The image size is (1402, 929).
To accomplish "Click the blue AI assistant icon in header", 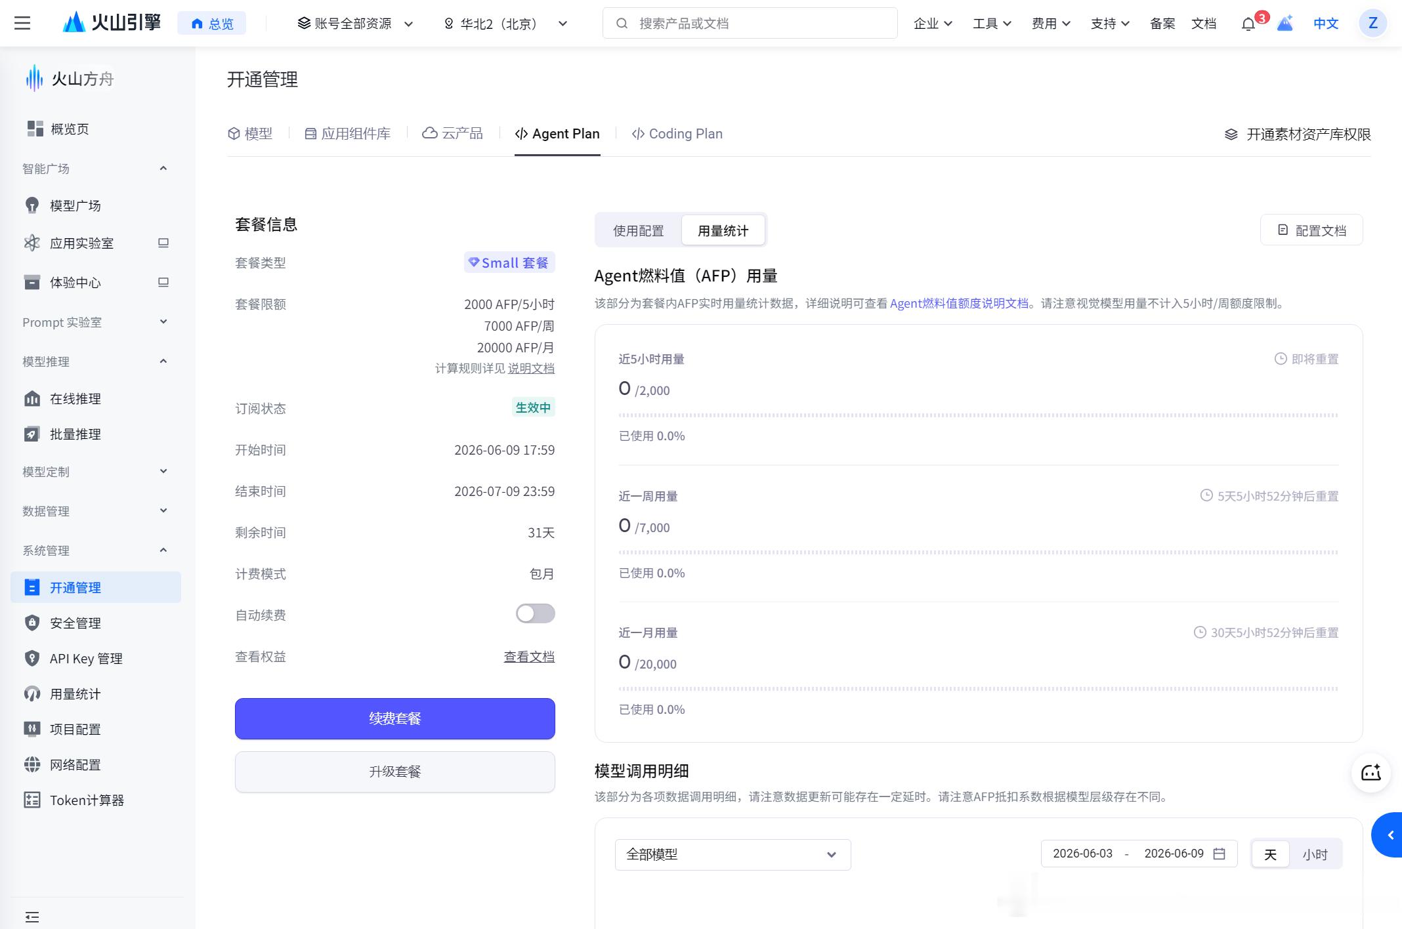I will 1285,24.
